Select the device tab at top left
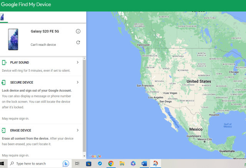The height and width of the screenshot is (168, 246). pos(2,17)
